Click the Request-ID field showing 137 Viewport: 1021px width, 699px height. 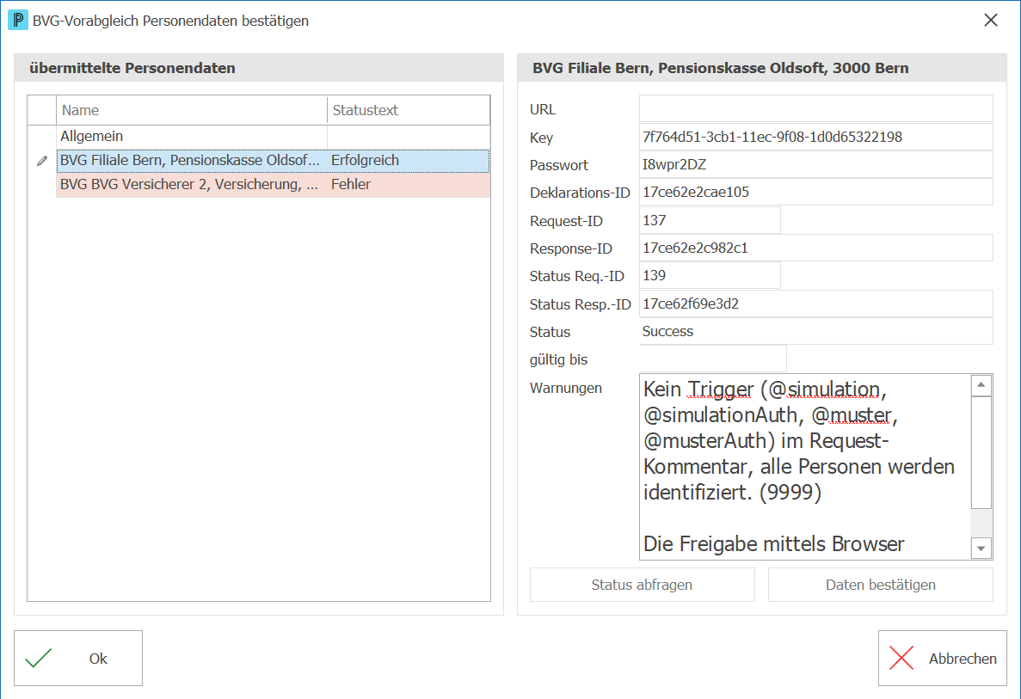pos(710,220)
